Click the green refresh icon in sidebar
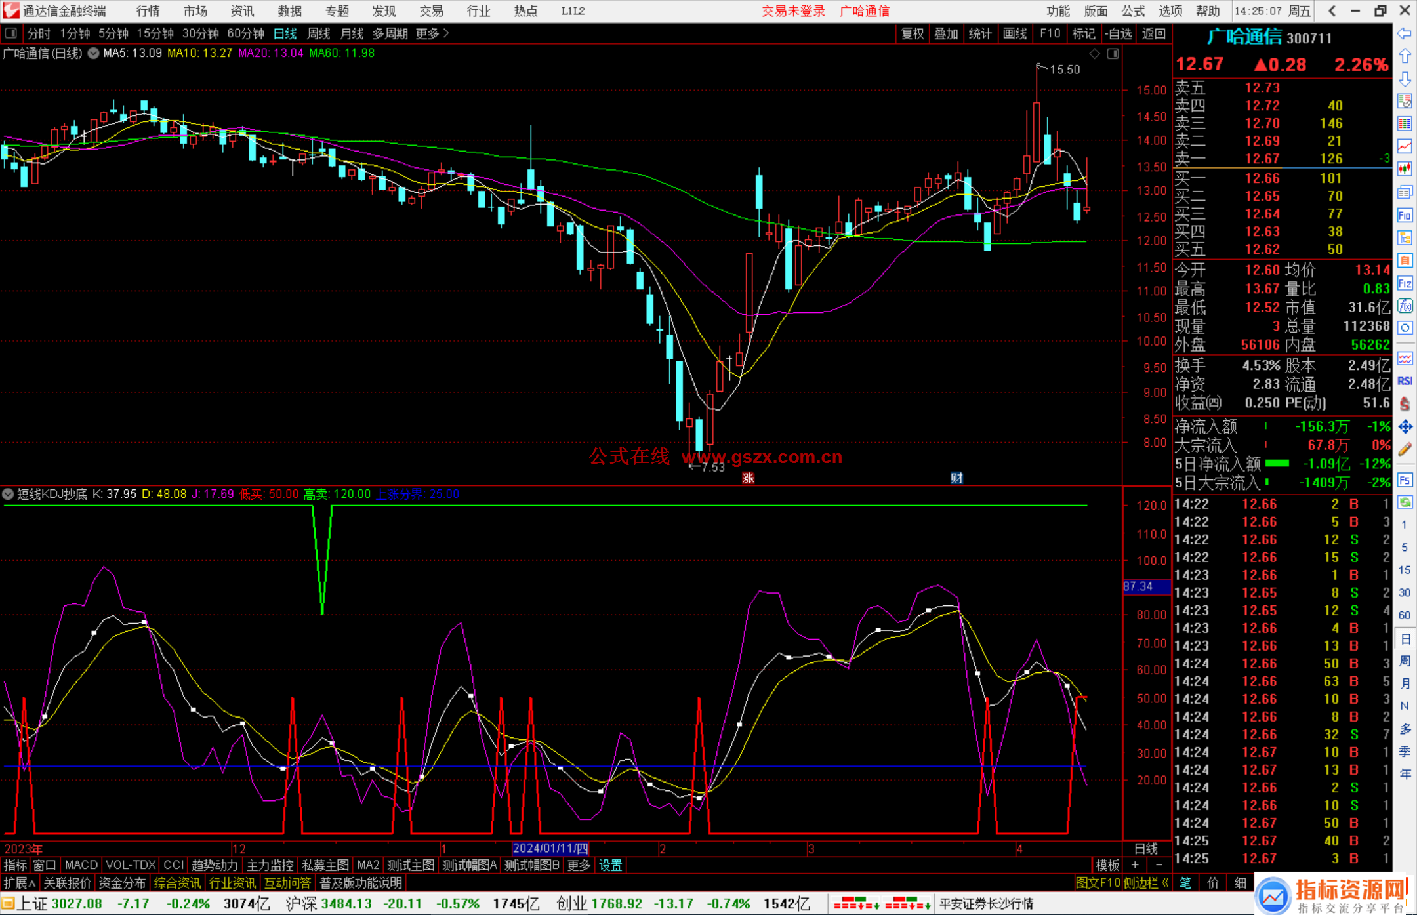Screen dimensions: 1417x915 (x=1405, y=502)
